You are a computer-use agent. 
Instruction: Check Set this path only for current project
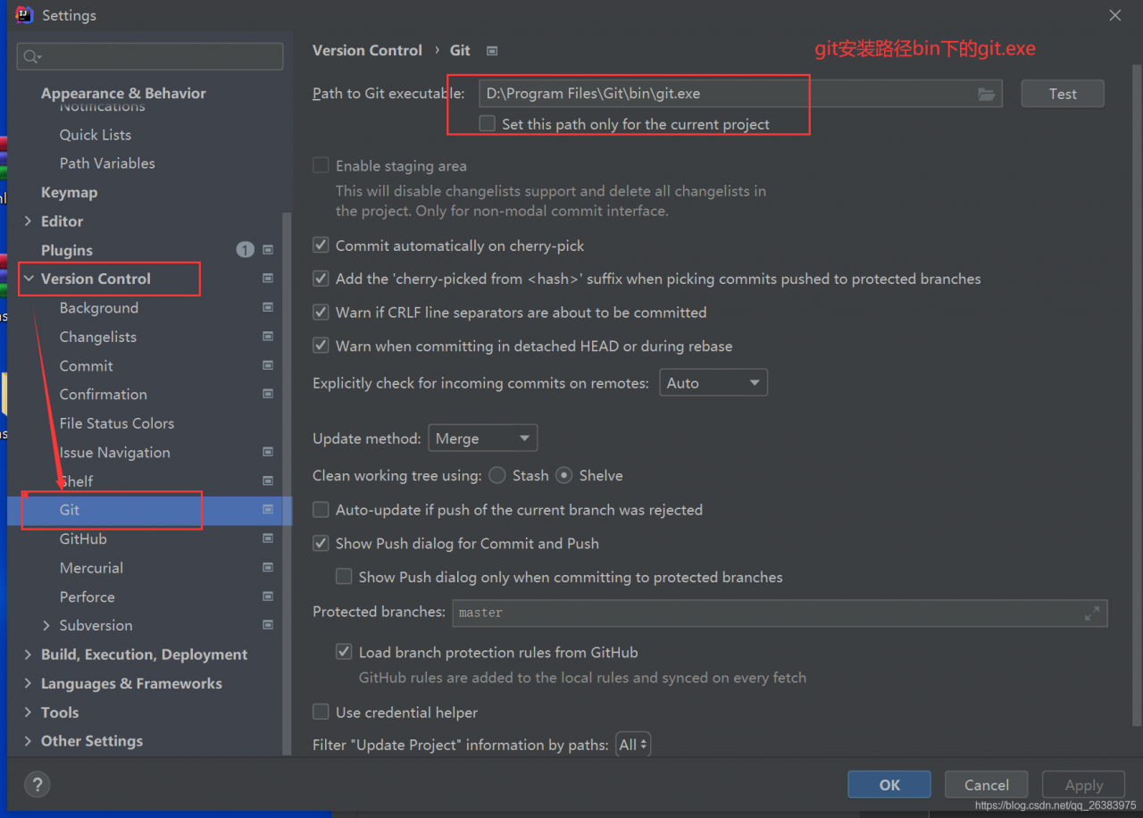(x=487, y=123)
